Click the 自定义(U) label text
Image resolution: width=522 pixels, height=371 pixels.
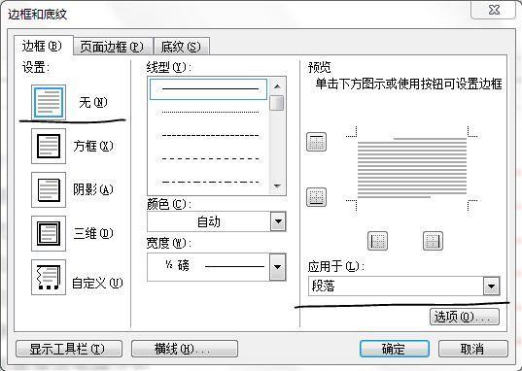[97, 284]
